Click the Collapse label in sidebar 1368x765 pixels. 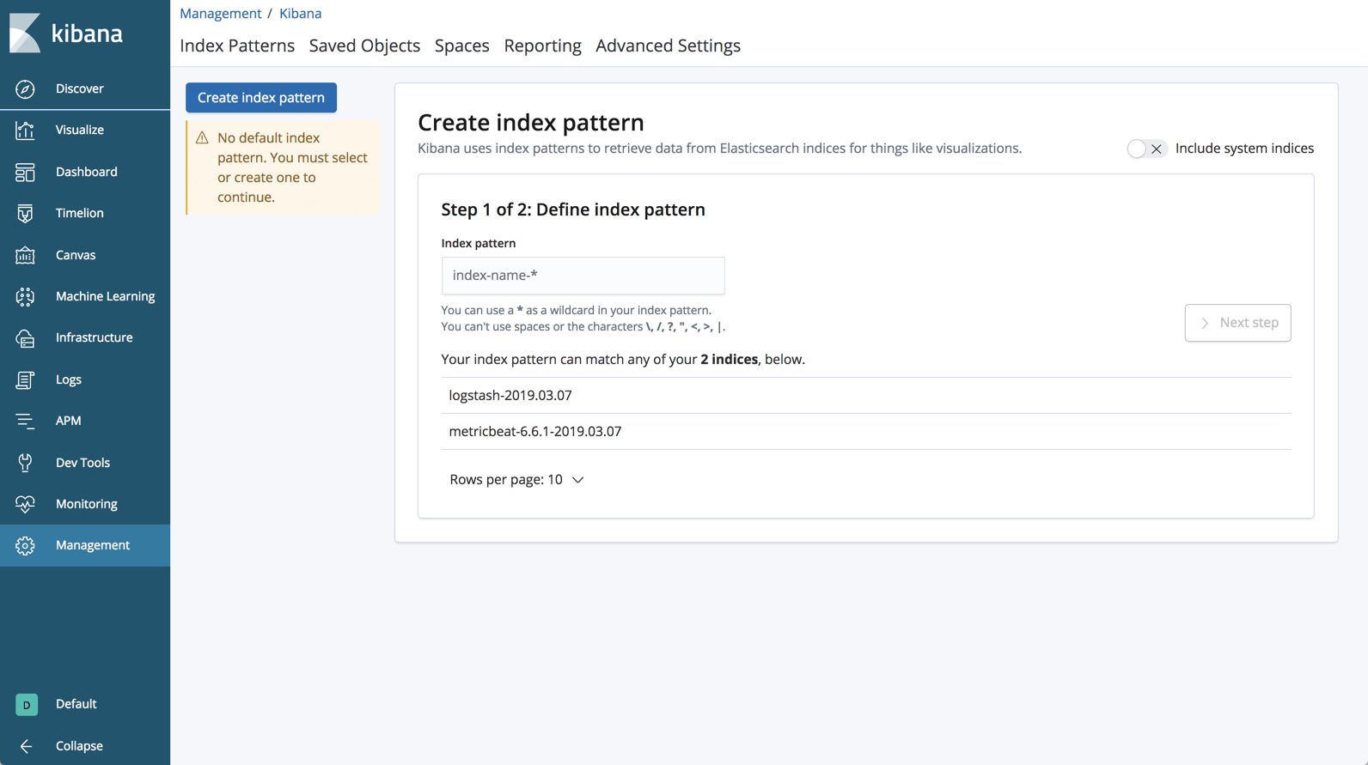pyautogui.click(x=79, y=746)
